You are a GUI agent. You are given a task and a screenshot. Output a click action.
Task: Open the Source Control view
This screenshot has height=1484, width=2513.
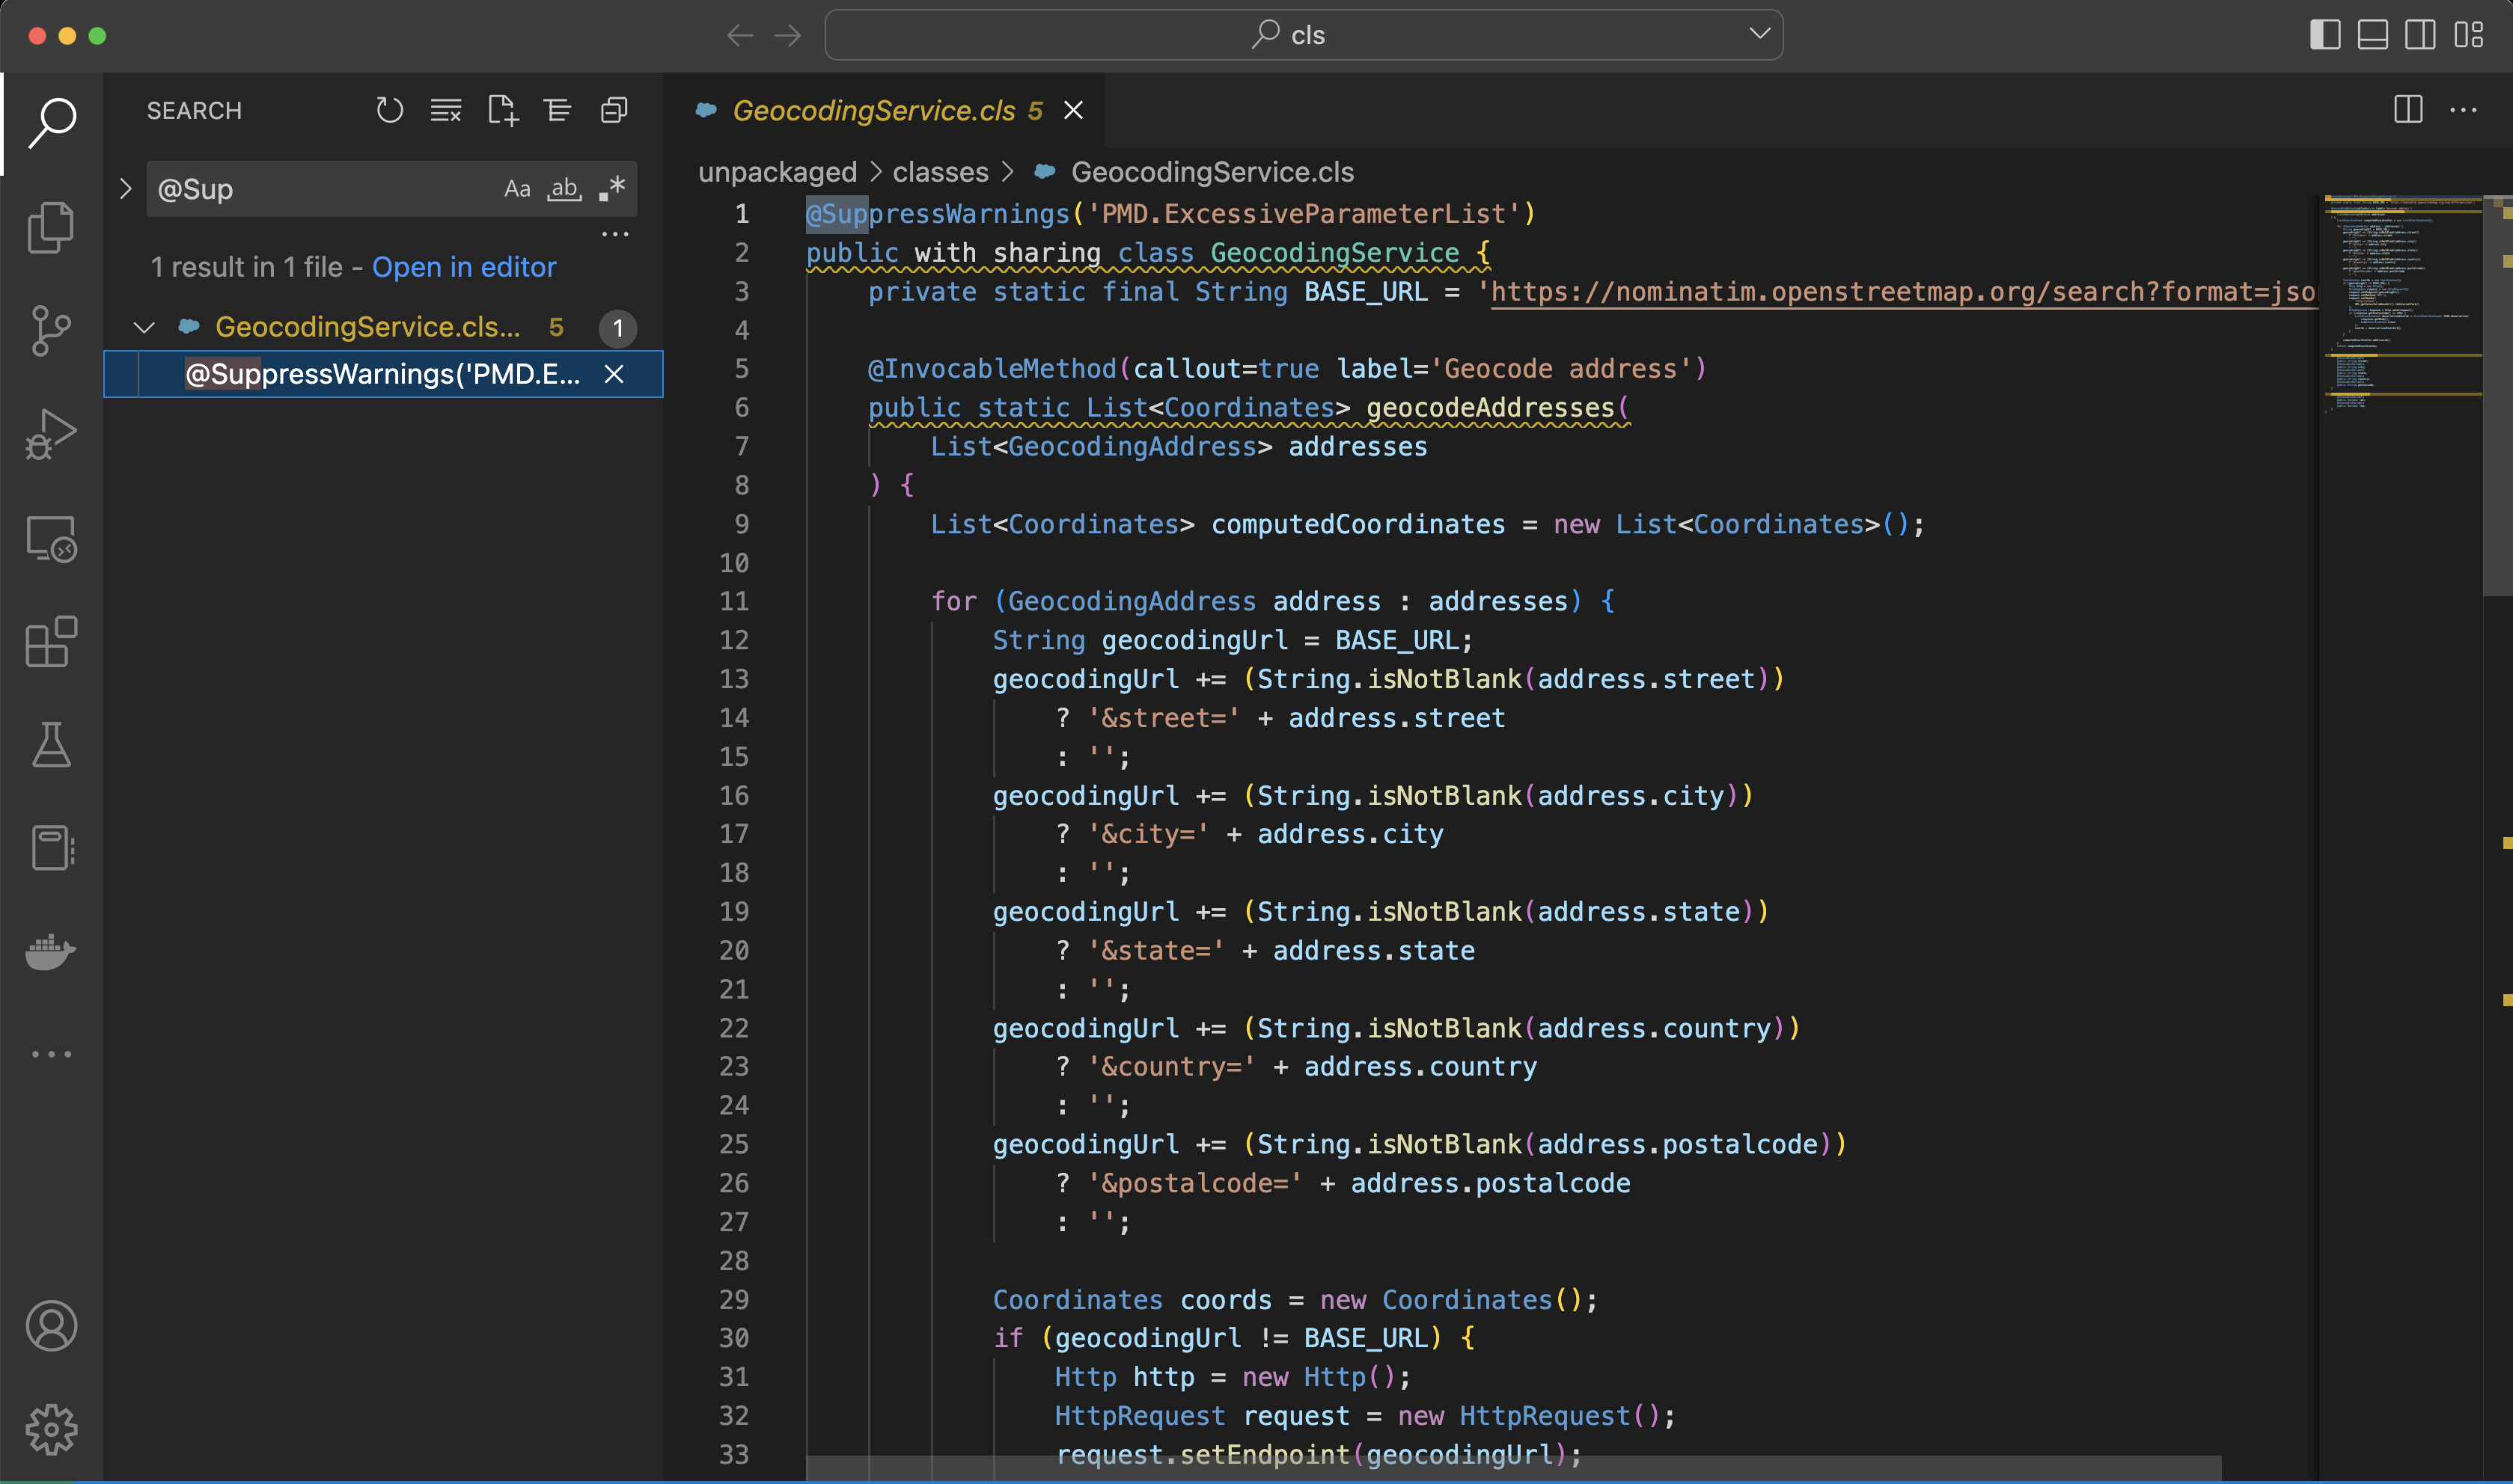(51, 330)
